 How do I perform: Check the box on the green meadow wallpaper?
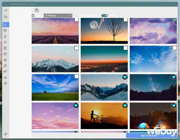(76, 76)
